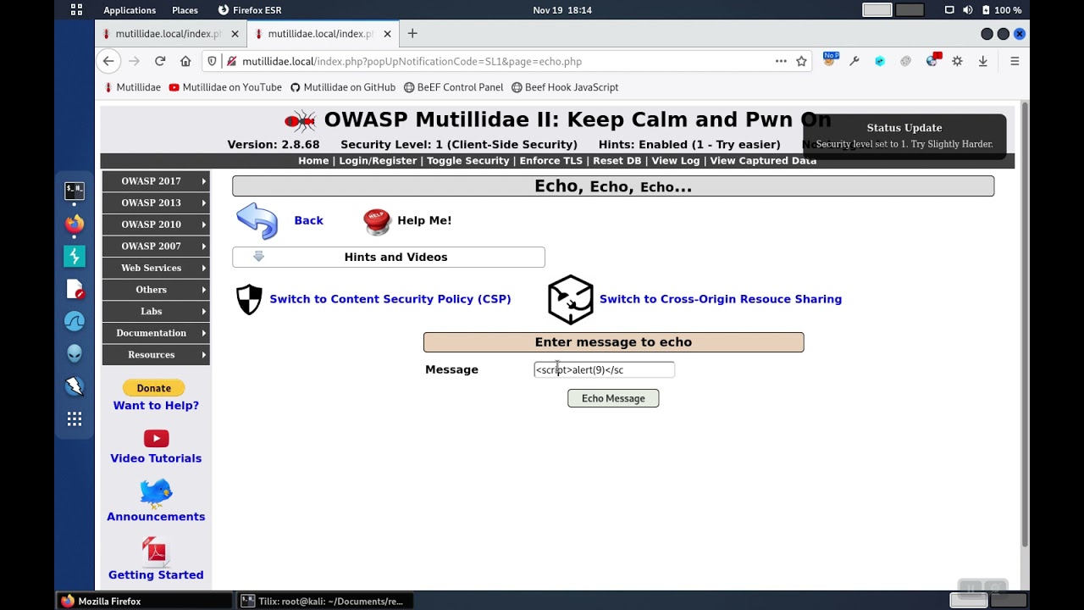
Task: Follow Switch to Content Security Policy link
Action: click(390, 299)
